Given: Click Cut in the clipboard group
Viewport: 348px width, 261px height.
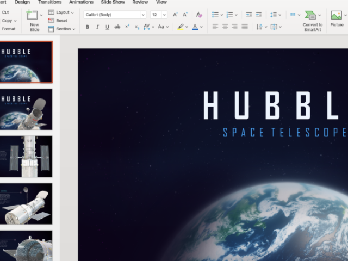Looking at the screenshot, I should coord(5,12).
